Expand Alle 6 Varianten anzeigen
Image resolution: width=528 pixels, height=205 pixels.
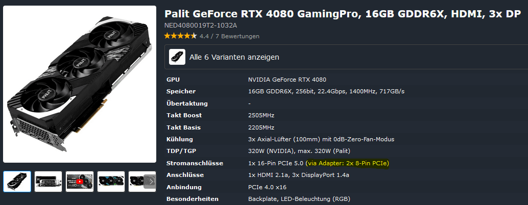[x=346, y=57]
